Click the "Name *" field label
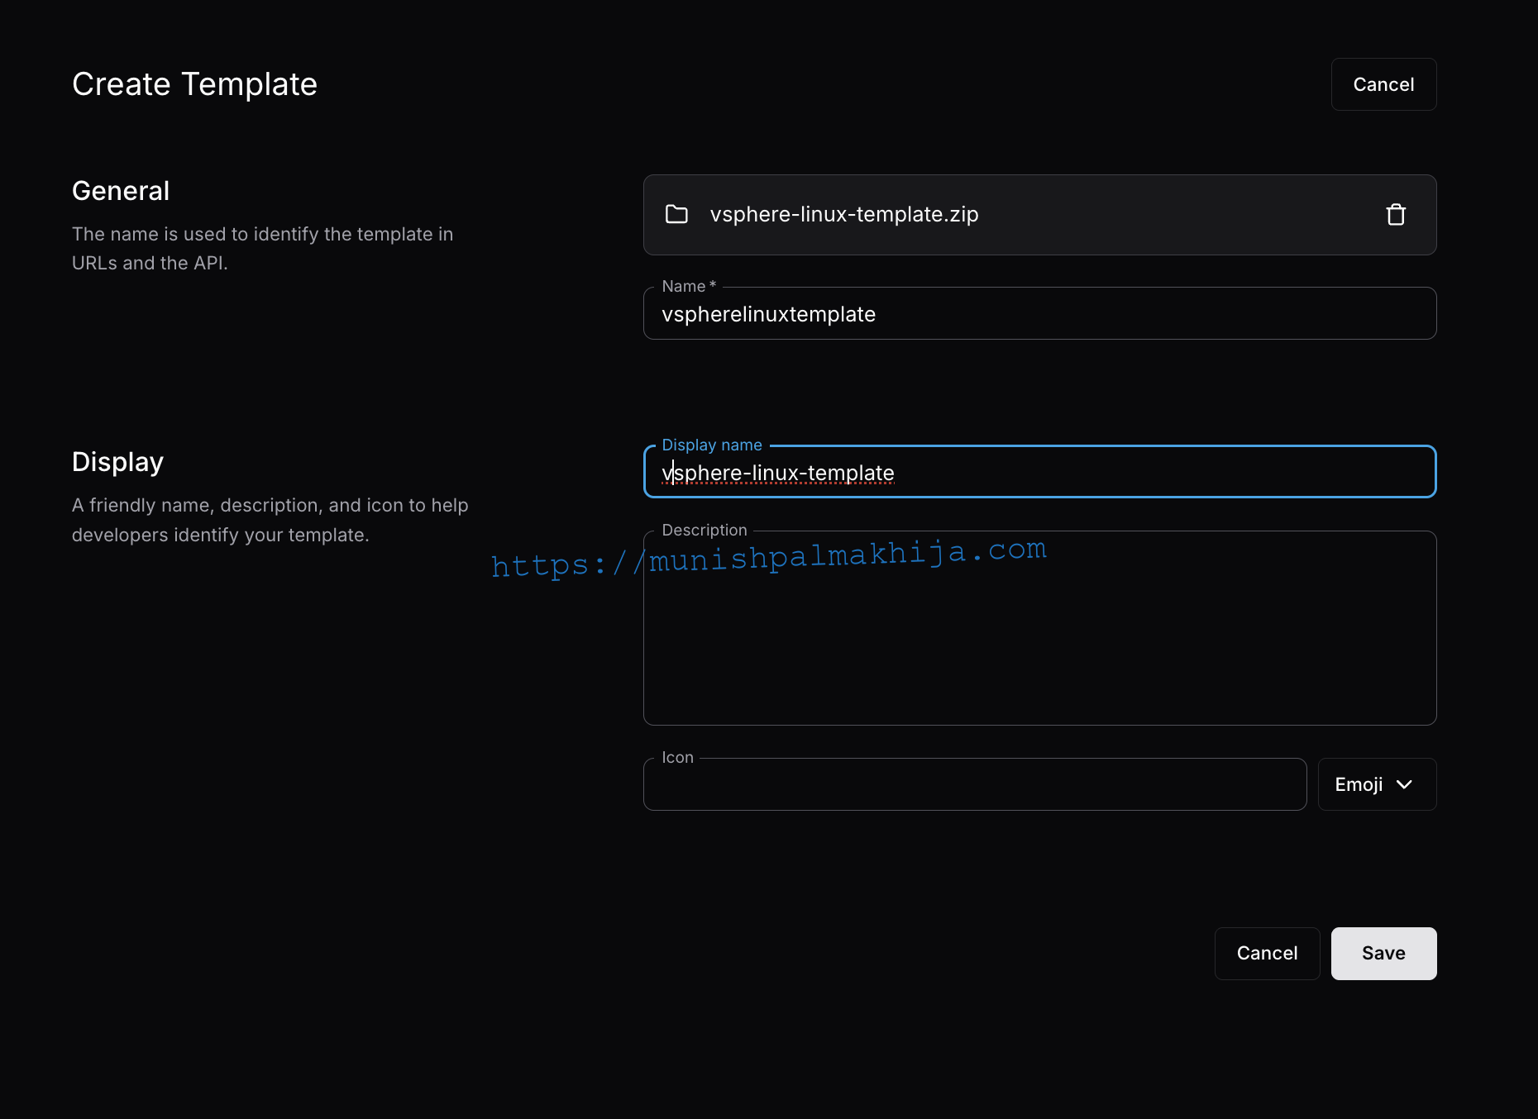The height and width of the screenshot is (1119, 1538). click(x=688, y=286)
